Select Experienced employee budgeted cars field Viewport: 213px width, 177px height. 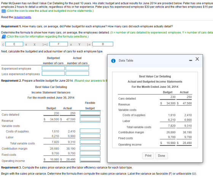53,68
